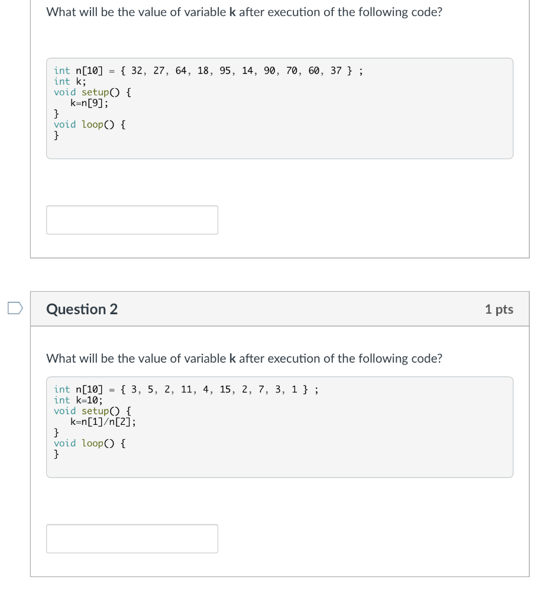Click the value 95 in the first array

(x=225, y=71)
